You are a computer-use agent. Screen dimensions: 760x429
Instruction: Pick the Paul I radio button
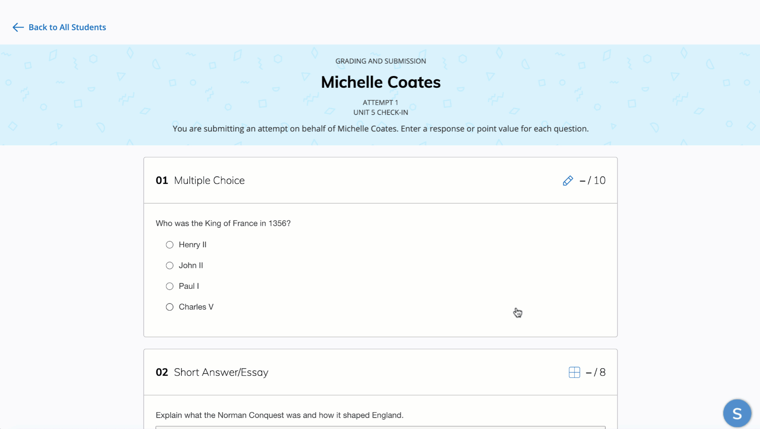pos(170,286)
